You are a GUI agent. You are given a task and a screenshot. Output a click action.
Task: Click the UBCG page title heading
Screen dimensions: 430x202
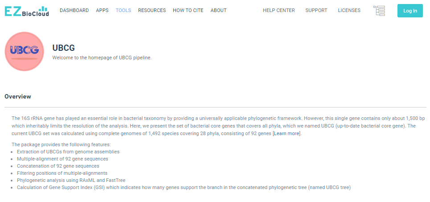coord(63,48)
